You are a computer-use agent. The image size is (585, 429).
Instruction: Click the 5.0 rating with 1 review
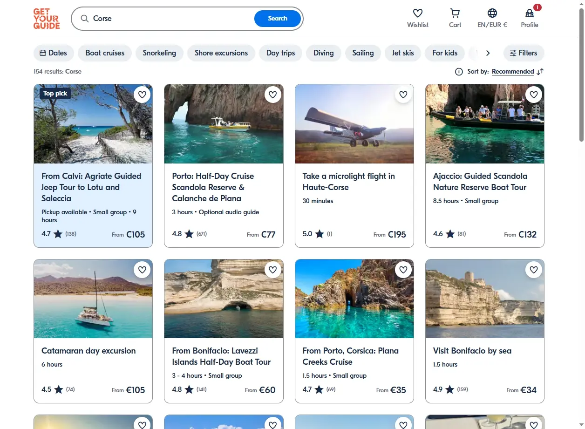[x=318, y=234]
